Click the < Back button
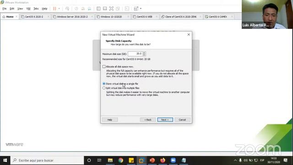Screen dimensions: 293x165 pyautogui.click(x=148, y=120)
